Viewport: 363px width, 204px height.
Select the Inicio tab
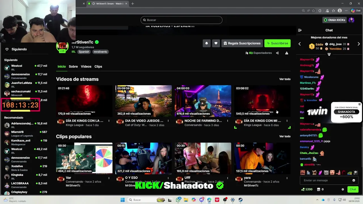point(62,67)
